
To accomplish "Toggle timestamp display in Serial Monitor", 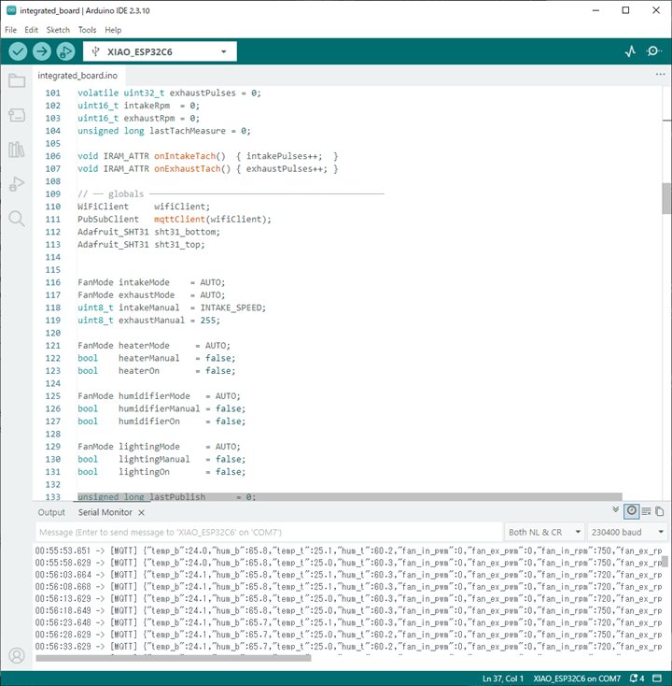I will point(631,510).
